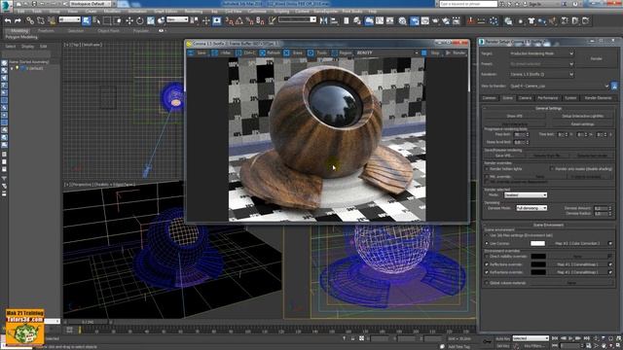Open the Object Paint ribbon tab
Screen dimensions: 623x350
[x=108, y=30]
